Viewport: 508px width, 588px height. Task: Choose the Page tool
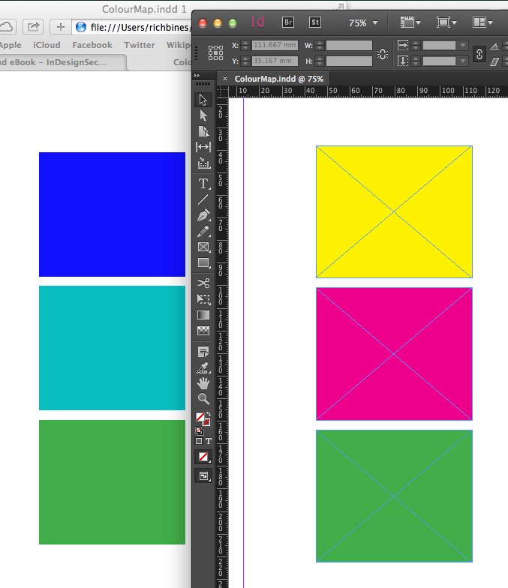click(x=203, y=132)
